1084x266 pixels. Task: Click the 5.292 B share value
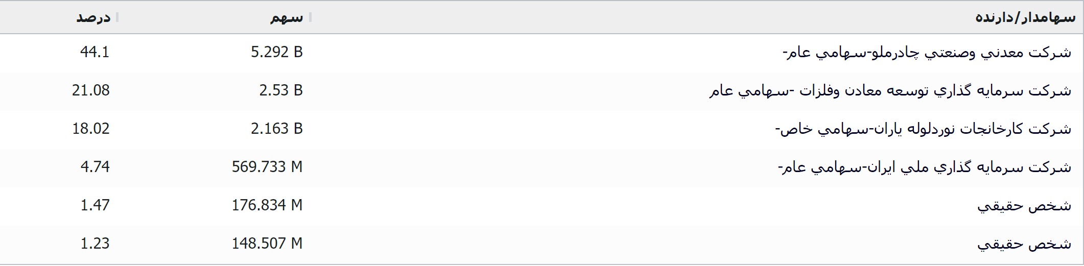(x=276, y=52)
